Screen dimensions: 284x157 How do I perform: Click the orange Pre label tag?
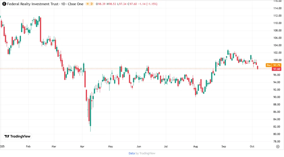(x=268, y=65)
